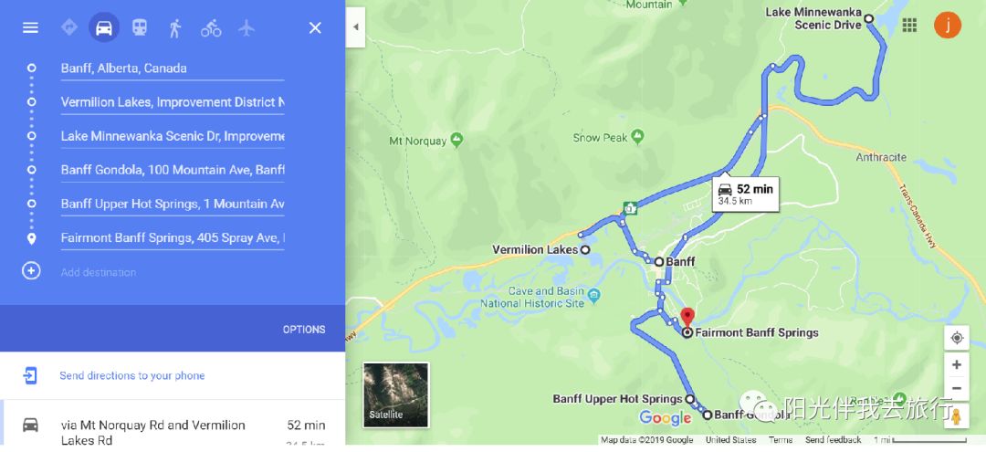
Task: Switch to cycling directions mode
Action: coord(211,28)
